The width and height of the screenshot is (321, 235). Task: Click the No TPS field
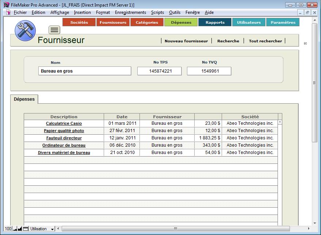pos(159,71)
